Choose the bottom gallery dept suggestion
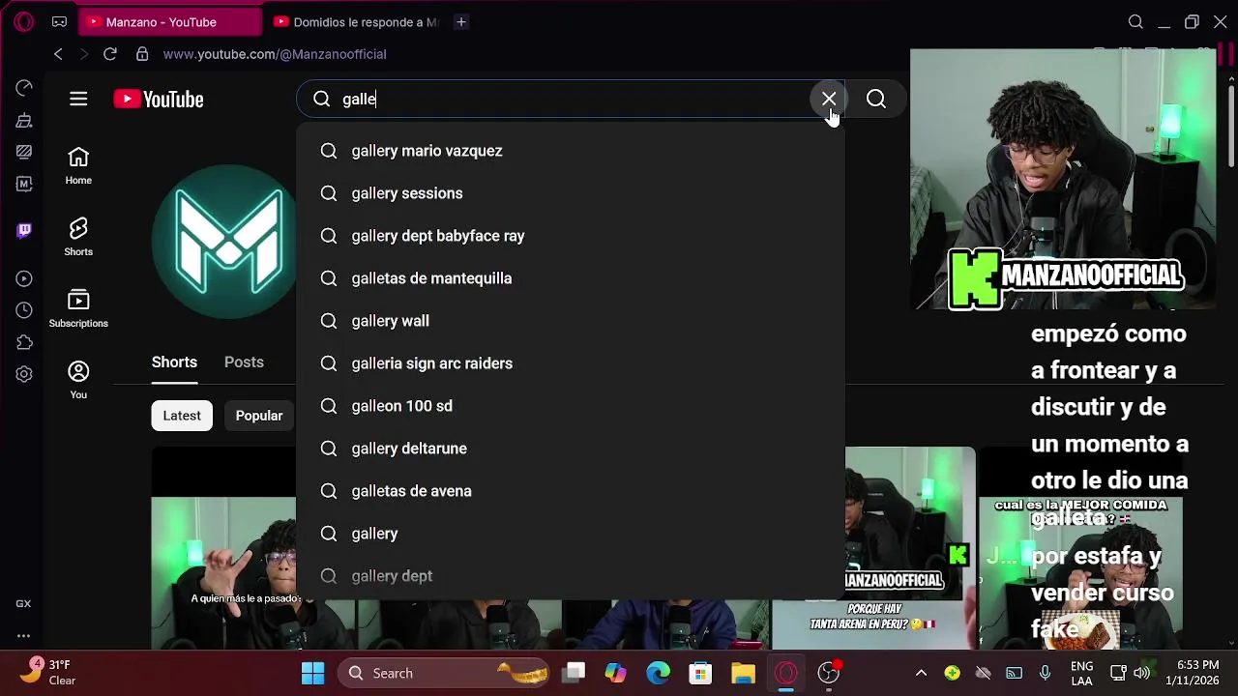This screenshot has width=1238, height=696. pyautogui.click(x=571, y=576)
